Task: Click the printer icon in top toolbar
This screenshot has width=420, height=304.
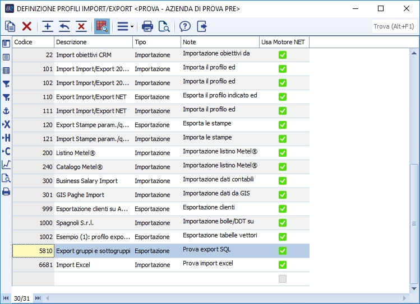Action: click(x=147, y=26)
